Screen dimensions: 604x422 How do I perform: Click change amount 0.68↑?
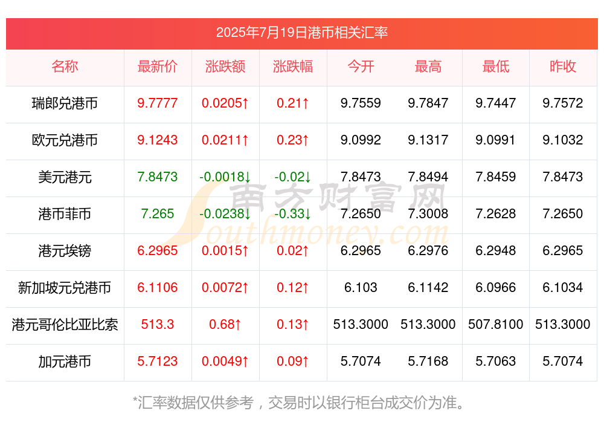tap(225, 325)
